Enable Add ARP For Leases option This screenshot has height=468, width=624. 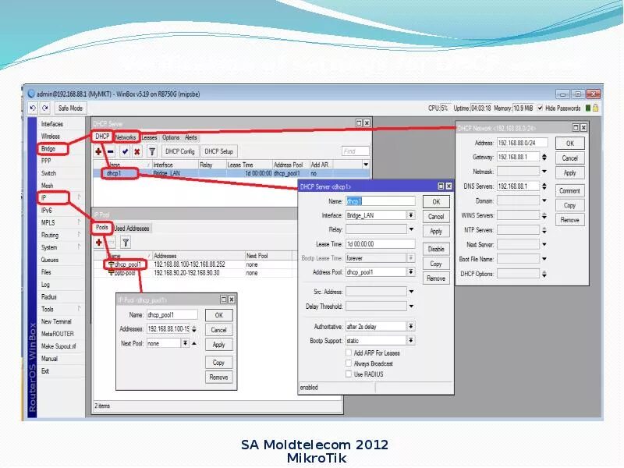point(349,353)
